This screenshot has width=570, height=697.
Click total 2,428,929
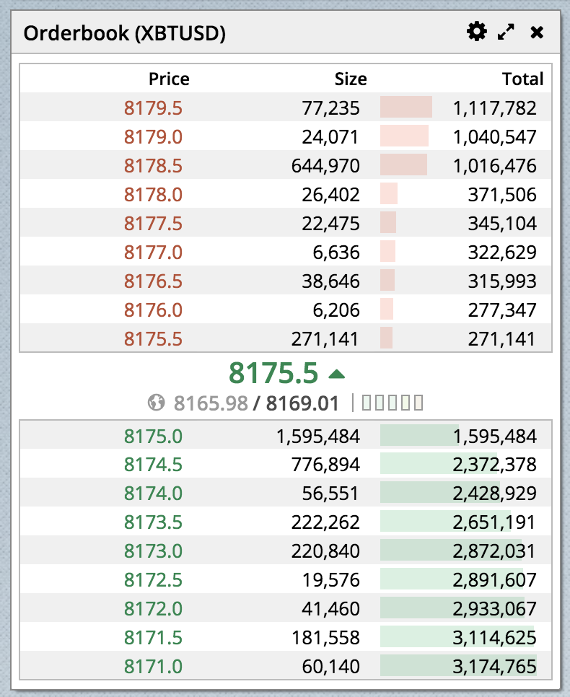(495, 494)
